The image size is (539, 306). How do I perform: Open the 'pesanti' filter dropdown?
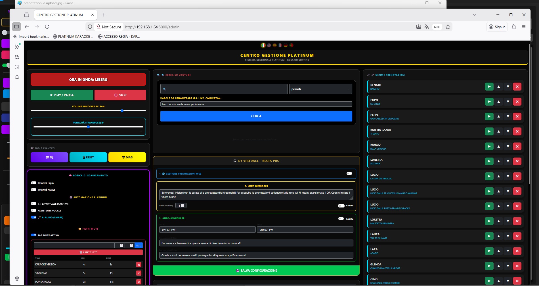coord(320,89)
